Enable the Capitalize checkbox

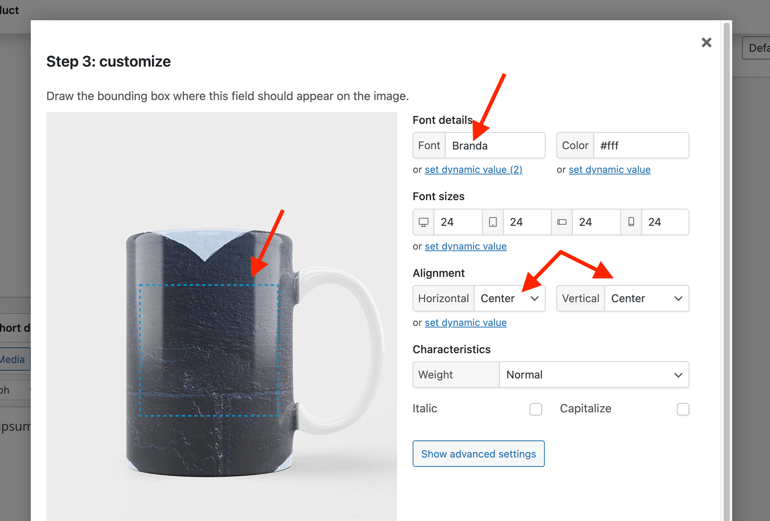click(x=683, y=409)
